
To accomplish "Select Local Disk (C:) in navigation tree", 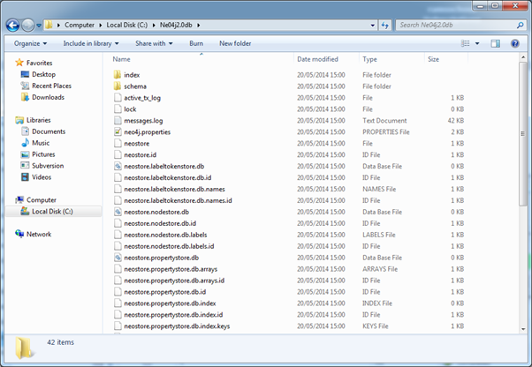I will tap(52, 211).
